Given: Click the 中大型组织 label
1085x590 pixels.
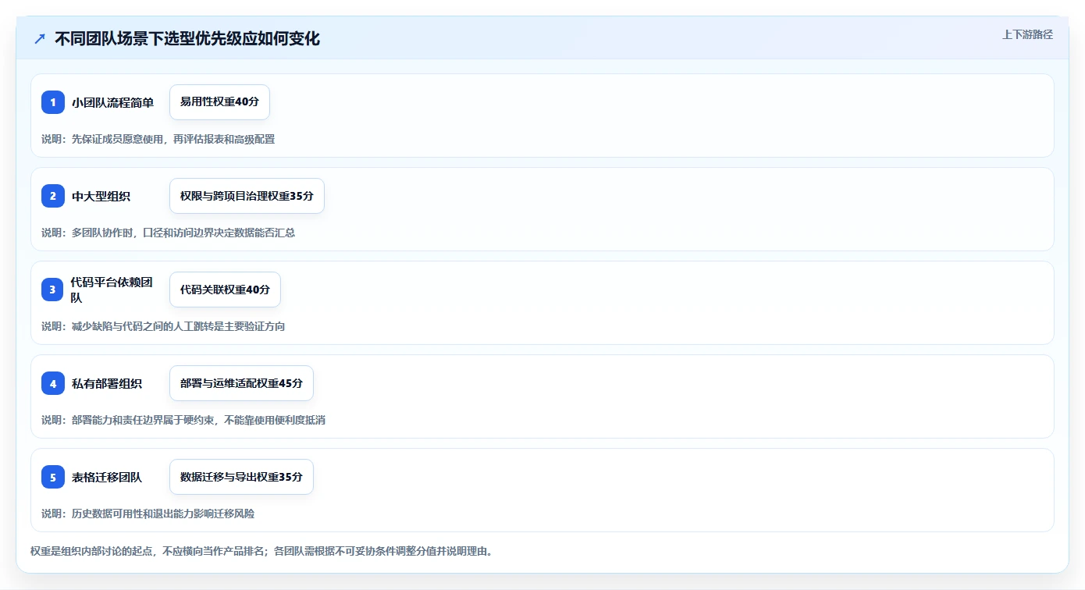Looking at the screenshot, I should 101,196.
